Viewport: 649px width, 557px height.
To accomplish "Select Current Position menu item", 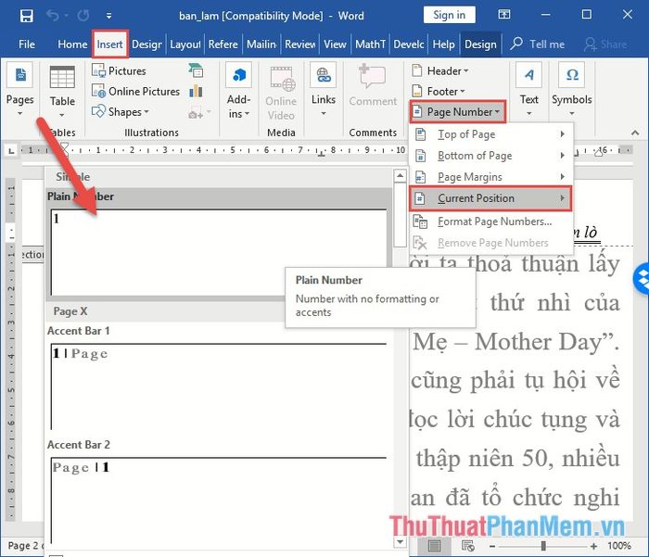I will pyautogui.click(x=490, y=198).
